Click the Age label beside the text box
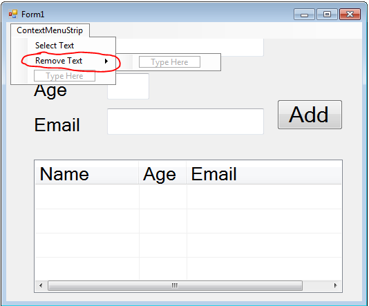Screen dimensions: 369x306 (x=50, y=91)
